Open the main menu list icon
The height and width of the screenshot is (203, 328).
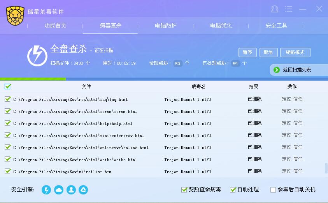[289, 9]
